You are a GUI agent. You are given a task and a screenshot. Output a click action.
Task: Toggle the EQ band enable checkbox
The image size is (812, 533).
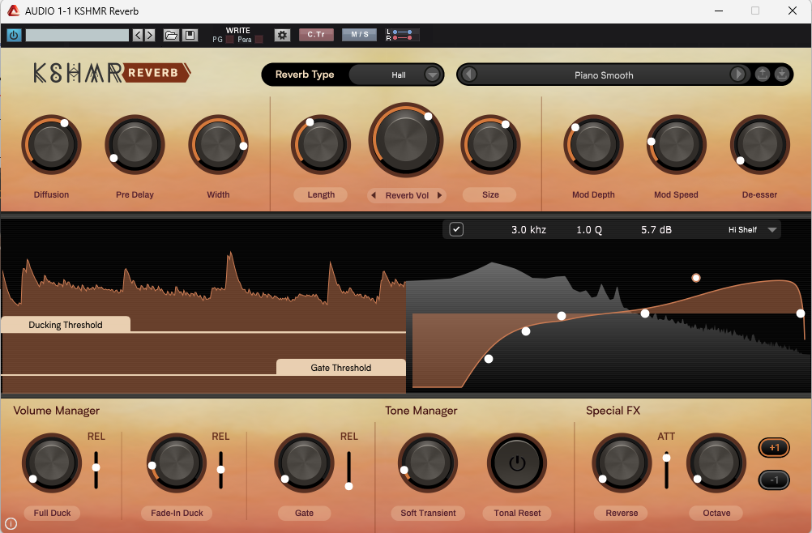click(456, 229)
